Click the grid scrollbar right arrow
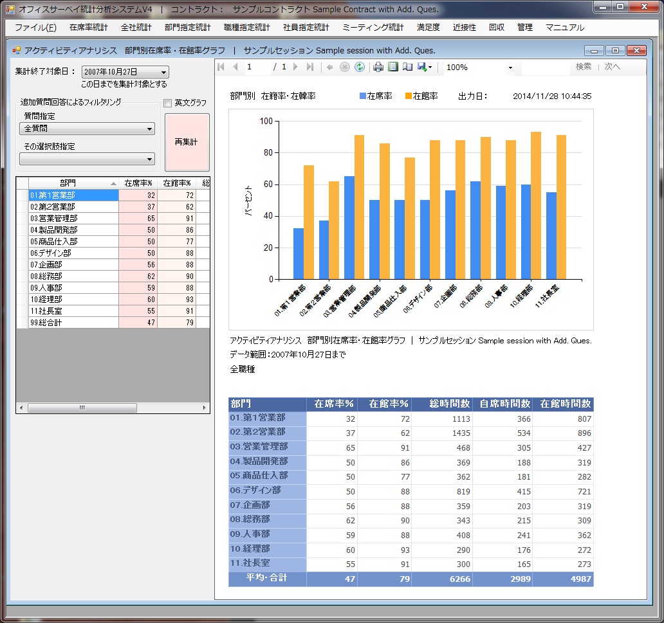The image size is (664, 623). [x=204, y=408]
